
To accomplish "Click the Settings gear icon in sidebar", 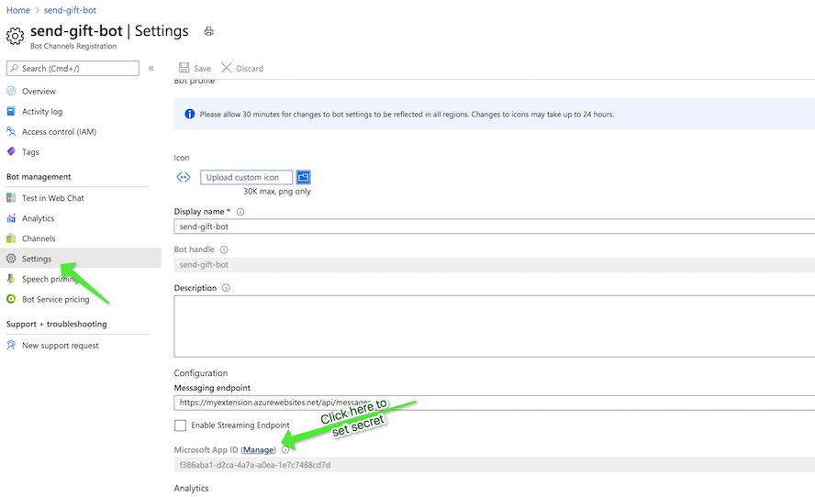I will coord(11,259).
